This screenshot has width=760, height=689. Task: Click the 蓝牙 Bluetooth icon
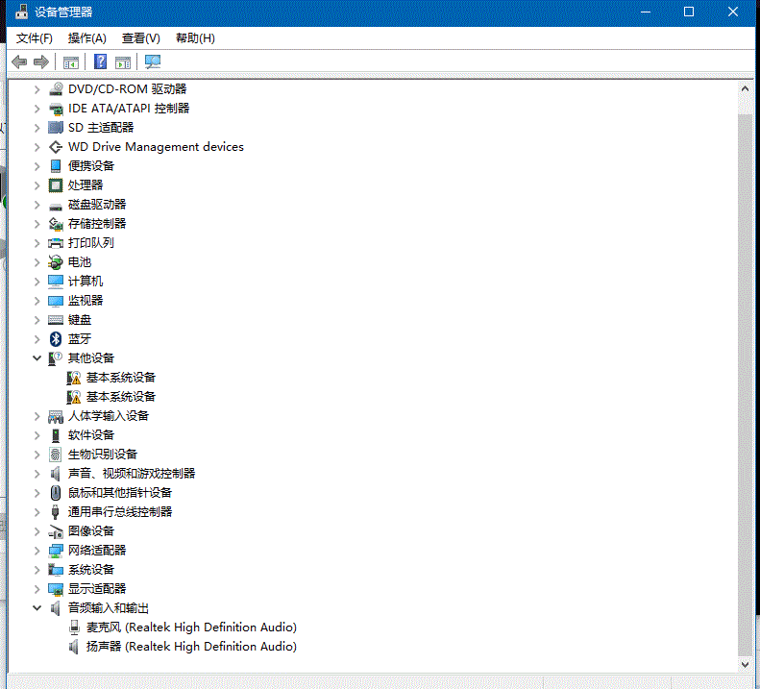point(56,339)
